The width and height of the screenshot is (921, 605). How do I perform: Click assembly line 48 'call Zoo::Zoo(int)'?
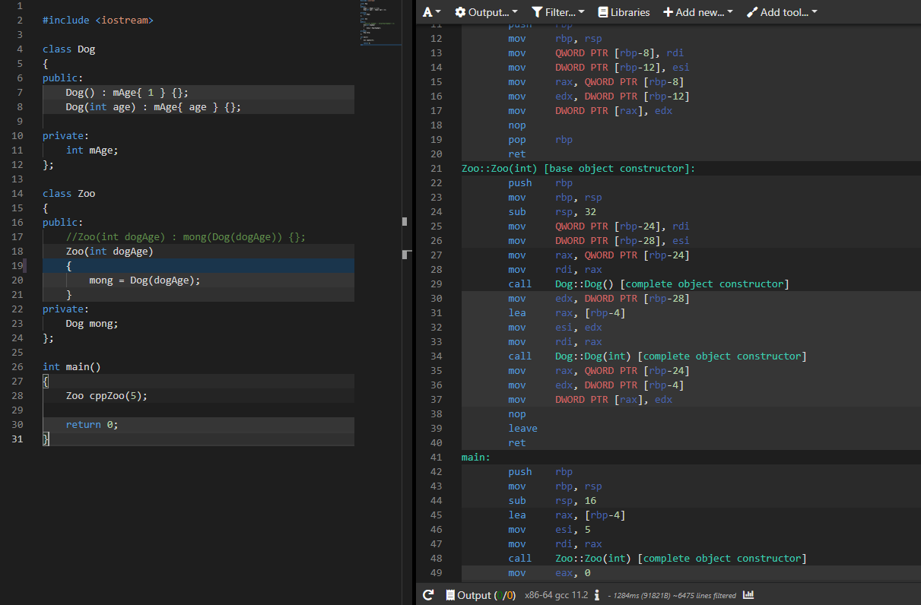click(658, 559)
